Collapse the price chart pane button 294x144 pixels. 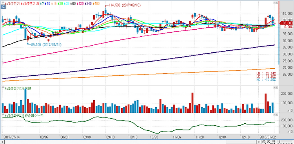274,3
